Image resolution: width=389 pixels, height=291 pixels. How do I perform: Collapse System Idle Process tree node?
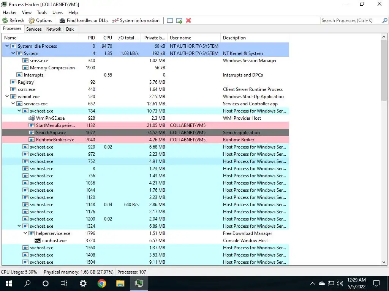(7, 46)
